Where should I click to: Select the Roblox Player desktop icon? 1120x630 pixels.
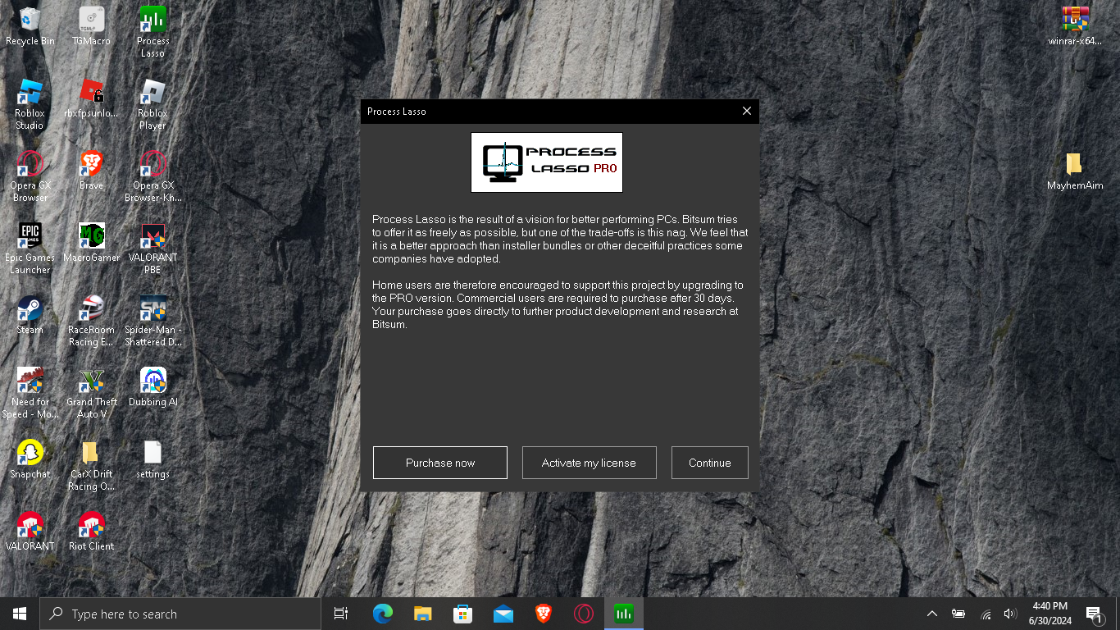pyautogui.click(x=153, y=104)
